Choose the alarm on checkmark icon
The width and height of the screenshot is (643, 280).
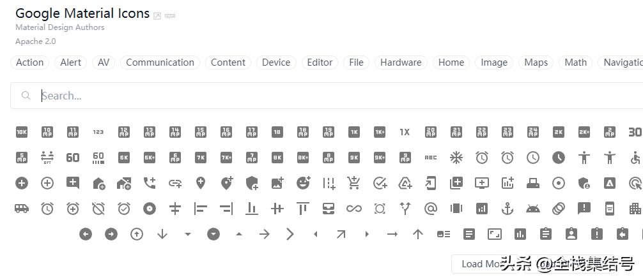pyautogui.click(x=124, y=209)
